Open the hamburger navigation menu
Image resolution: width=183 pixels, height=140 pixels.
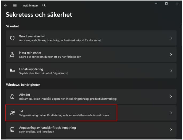click(x=15, y=5)
